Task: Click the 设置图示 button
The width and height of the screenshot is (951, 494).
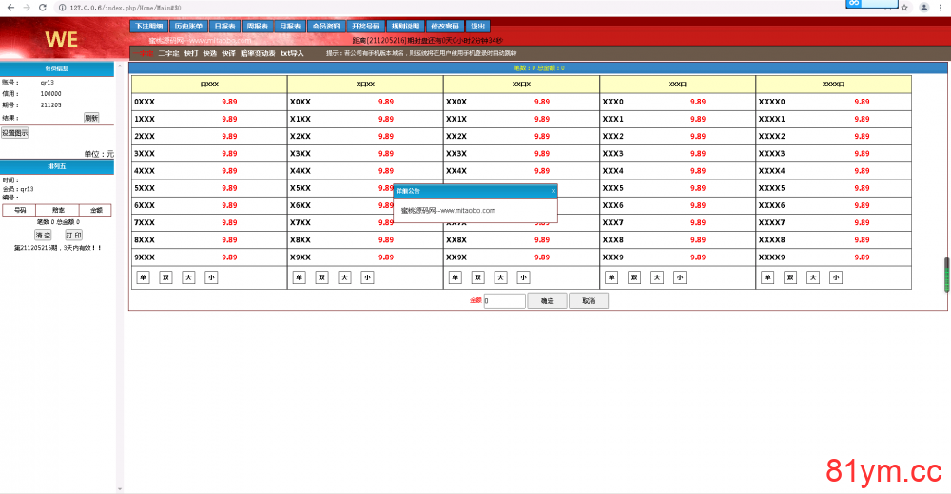Action: tap(14, 133)
